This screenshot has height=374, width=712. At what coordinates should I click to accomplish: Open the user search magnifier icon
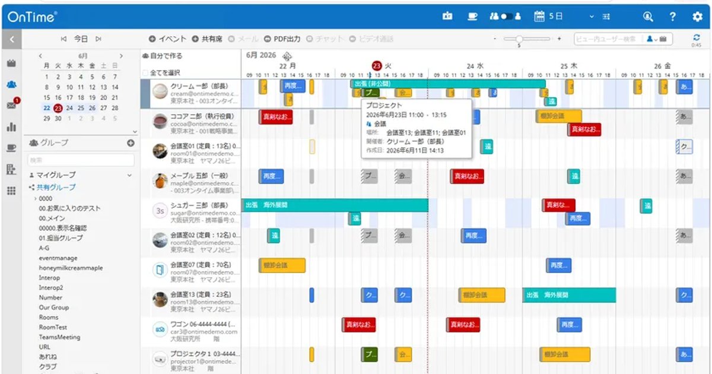pyautogui.click(x=647, y=17)
